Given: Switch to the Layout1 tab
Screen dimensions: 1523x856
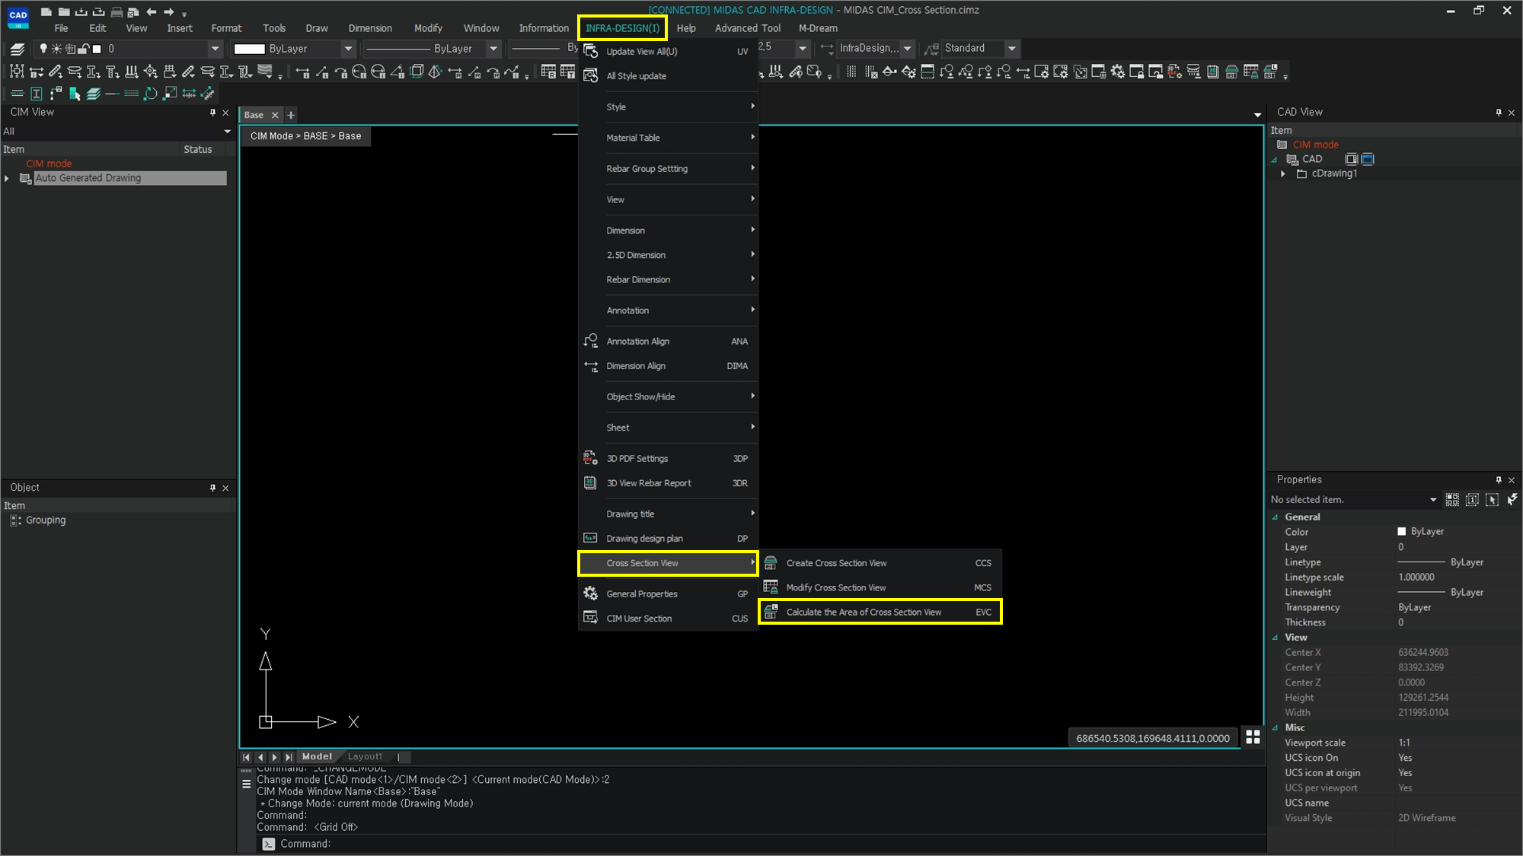Looking at the screenshot, I should [x=366, y=756].
